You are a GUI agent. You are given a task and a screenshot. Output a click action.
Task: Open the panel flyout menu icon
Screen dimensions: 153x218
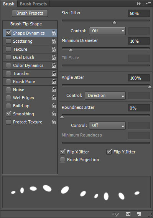[x=148, y=3]
